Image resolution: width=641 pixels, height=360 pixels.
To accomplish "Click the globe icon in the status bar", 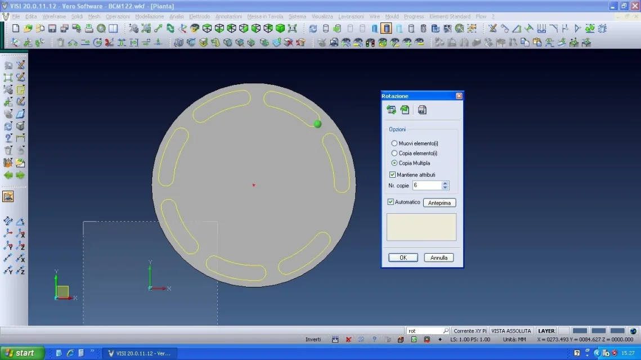I will pyautogui.click(x=633, y=331).
